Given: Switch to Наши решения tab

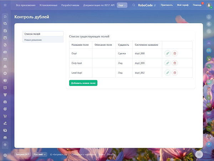Looking at the screenshot, I should pos(33,40).
